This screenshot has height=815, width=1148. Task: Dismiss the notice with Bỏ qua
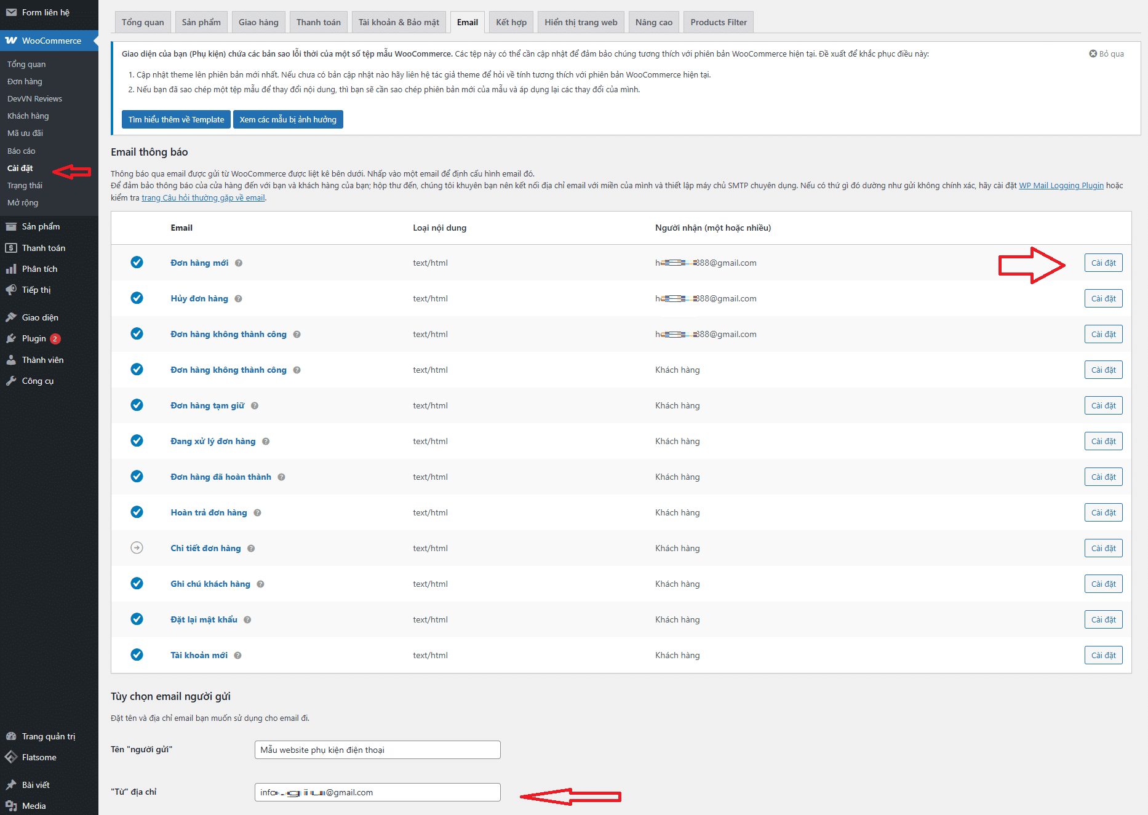1106,54
